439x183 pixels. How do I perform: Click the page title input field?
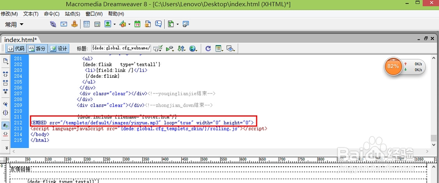tap(121, 48)
